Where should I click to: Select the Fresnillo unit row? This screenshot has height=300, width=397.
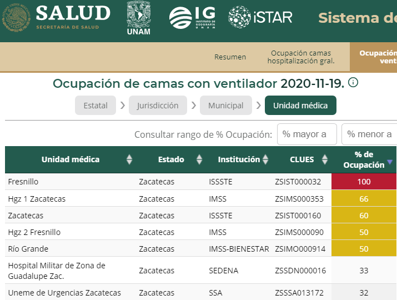click(x=23, y=182)
